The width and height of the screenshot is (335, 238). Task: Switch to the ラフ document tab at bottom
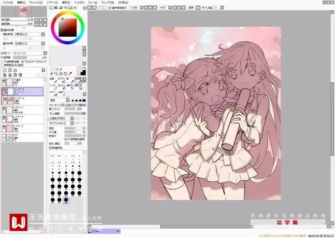pos(104,231)
